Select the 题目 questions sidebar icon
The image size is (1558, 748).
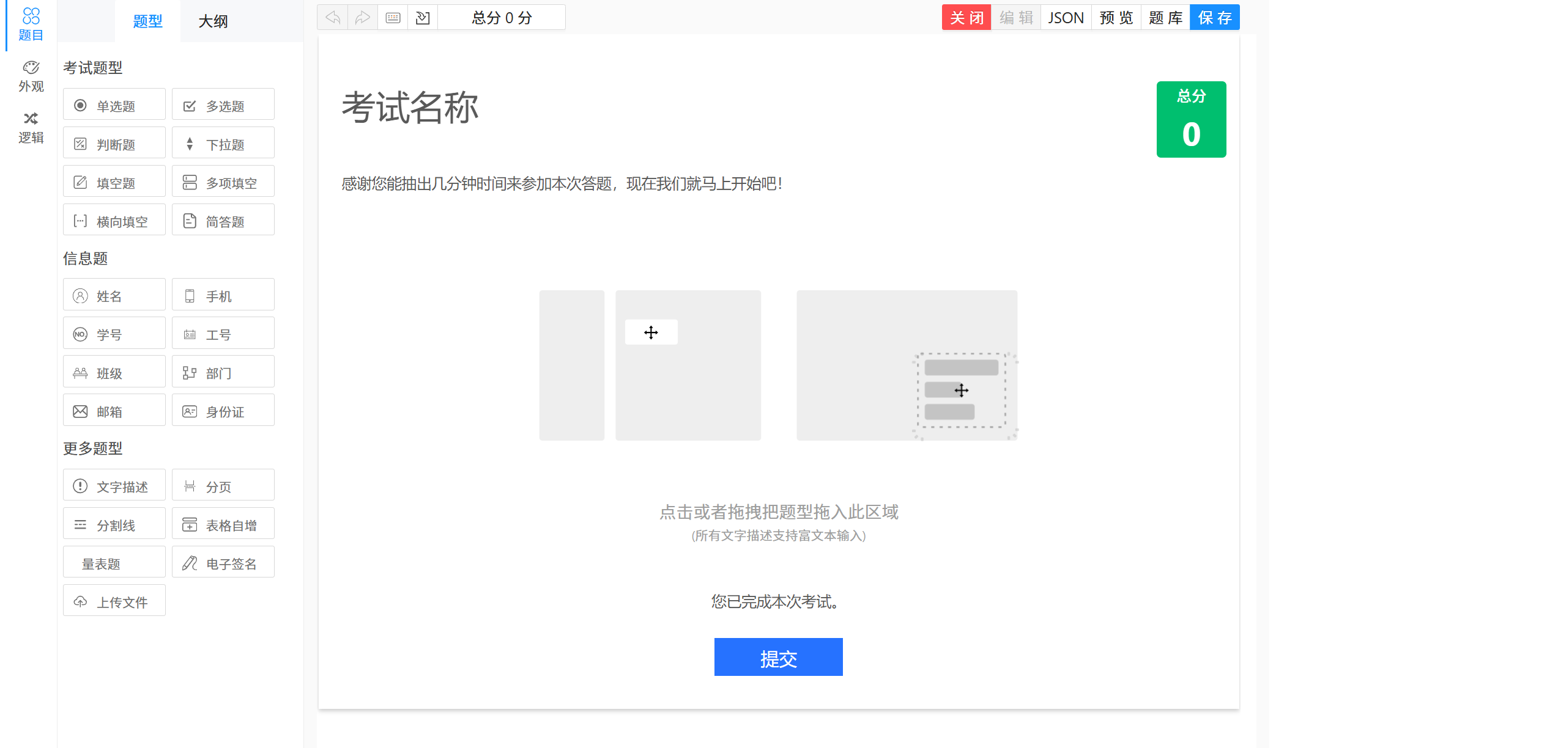[x=31, y=25]
